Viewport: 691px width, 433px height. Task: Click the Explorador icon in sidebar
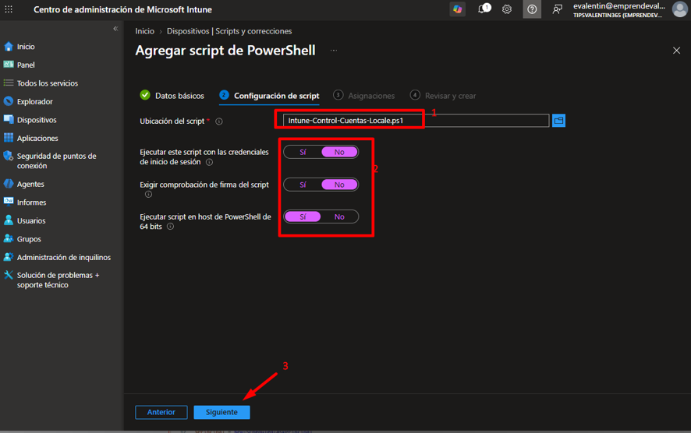pyautogui.click(x=9, y=101)
